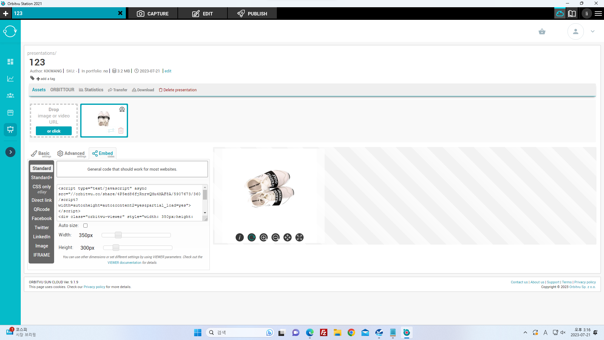Open the dashboard grid icon in the sidebar

(10, 62)
